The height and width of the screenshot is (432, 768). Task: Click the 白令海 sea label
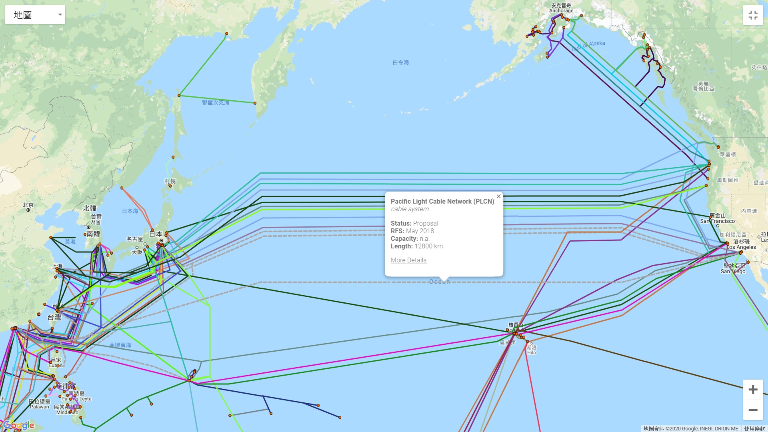coord(400,62)
